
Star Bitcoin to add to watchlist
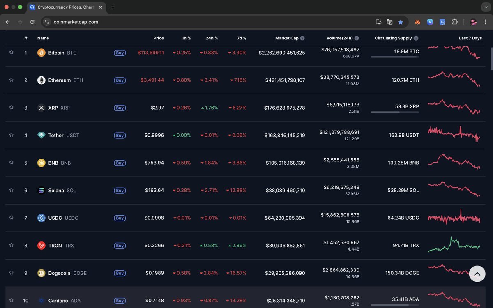11,53
